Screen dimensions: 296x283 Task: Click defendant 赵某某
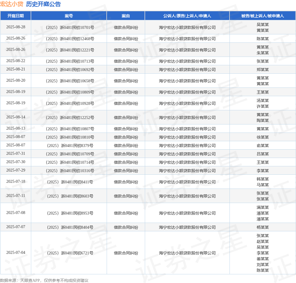tap(262, 241)
